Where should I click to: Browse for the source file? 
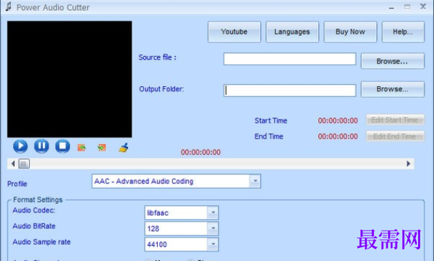coord(393,61)
